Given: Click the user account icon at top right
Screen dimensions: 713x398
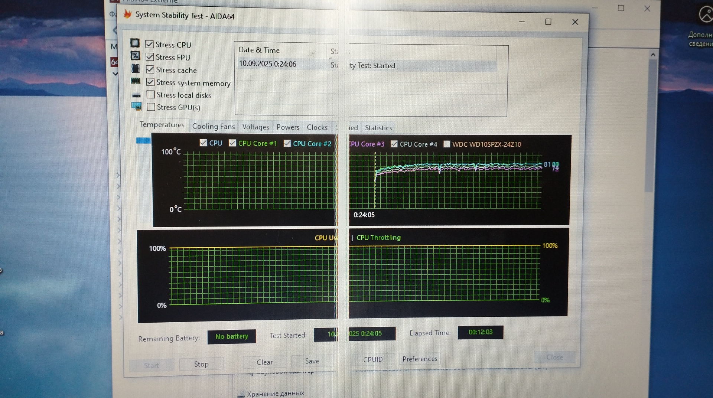Looking at the screenshot, I should [705, 15].
